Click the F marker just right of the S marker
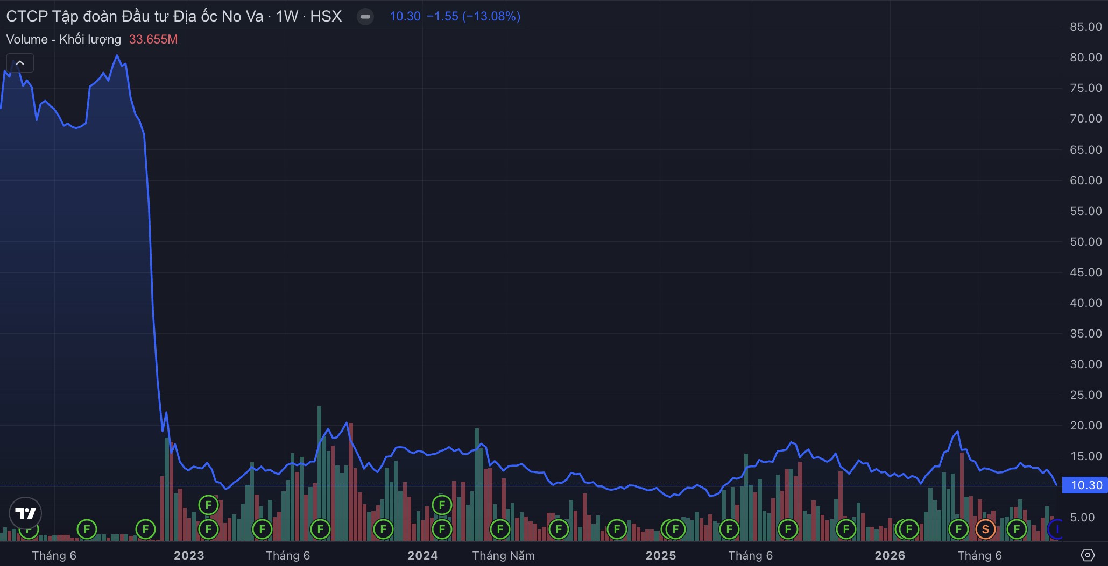Image resolution: width=1108 pixels, height=566 pixels. [1017, 529]
